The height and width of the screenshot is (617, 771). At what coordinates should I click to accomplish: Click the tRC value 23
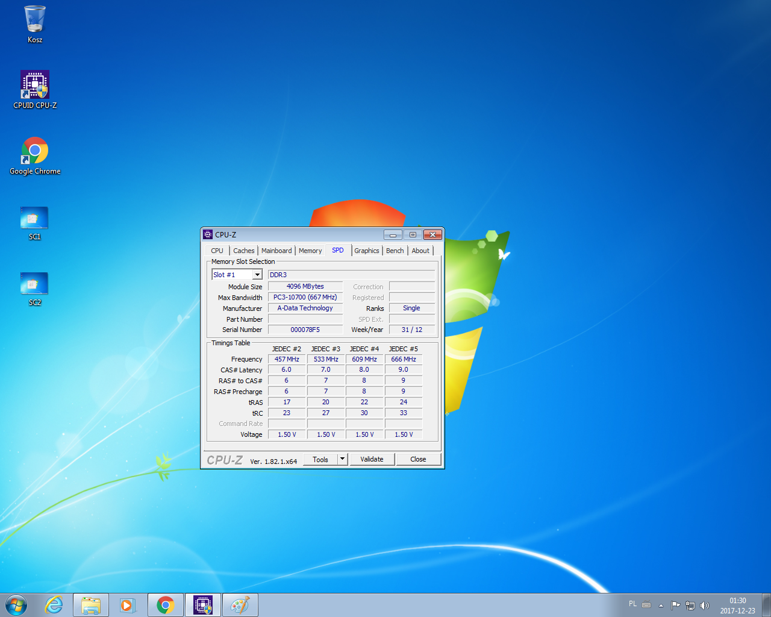click(x=287, y=413)
